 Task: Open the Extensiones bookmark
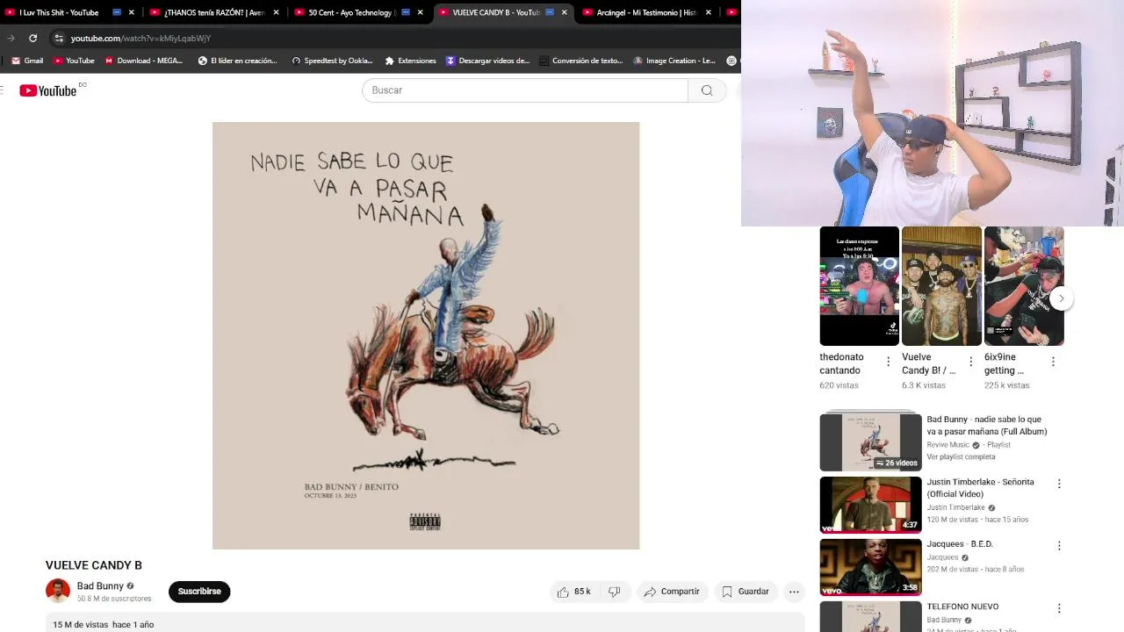pyautogui.click(x=410, y=61)
